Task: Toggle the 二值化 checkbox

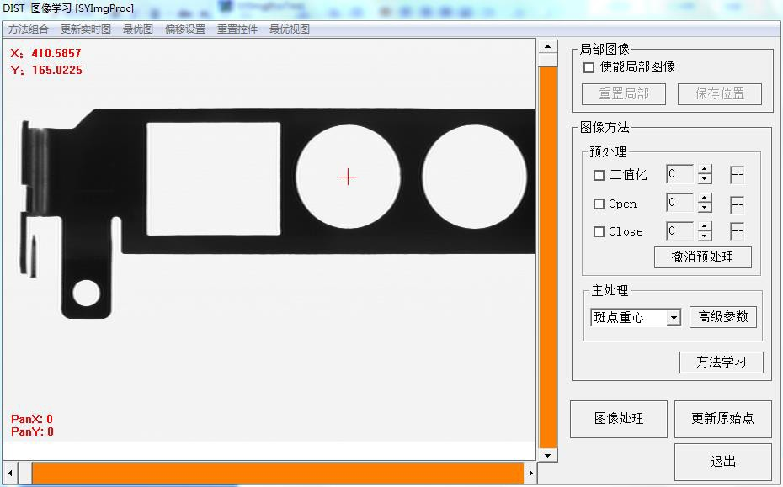Action: (599, 175)
